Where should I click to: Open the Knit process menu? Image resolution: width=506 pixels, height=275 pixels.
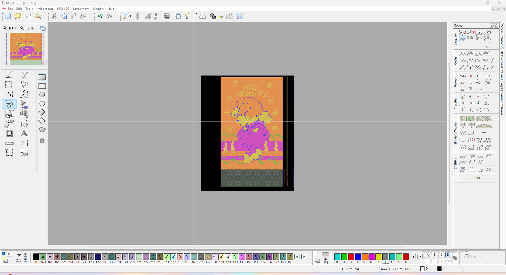[45, 9]
